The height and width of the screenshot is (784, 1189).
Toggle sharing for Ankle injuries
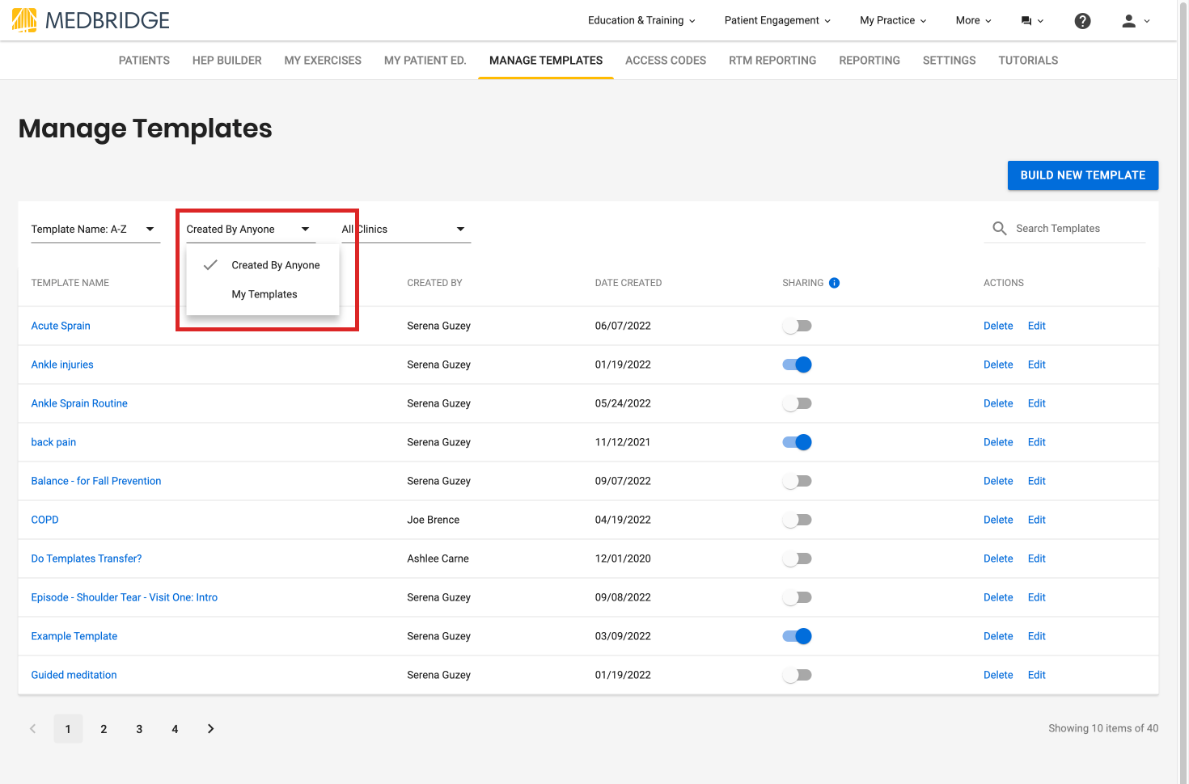[x=797, y=365]
